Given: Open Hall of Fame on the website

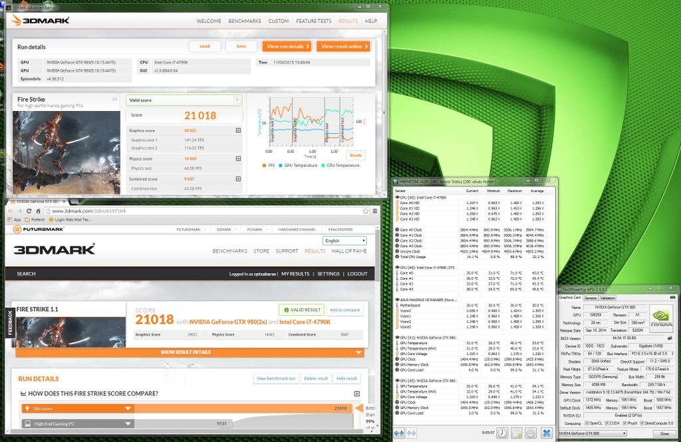Looking at the screenshot, I should pyautogui.click(x=349, y=251).
